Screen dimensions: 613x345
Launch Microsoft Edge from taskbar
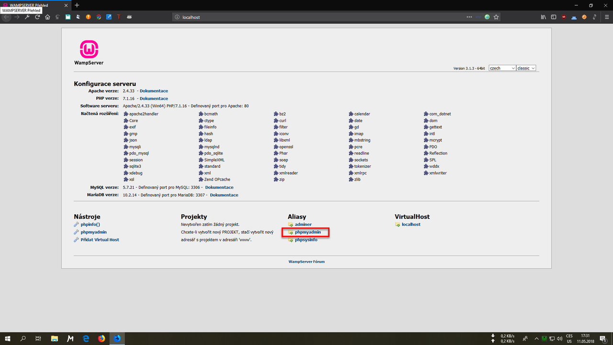click(86, 338)
